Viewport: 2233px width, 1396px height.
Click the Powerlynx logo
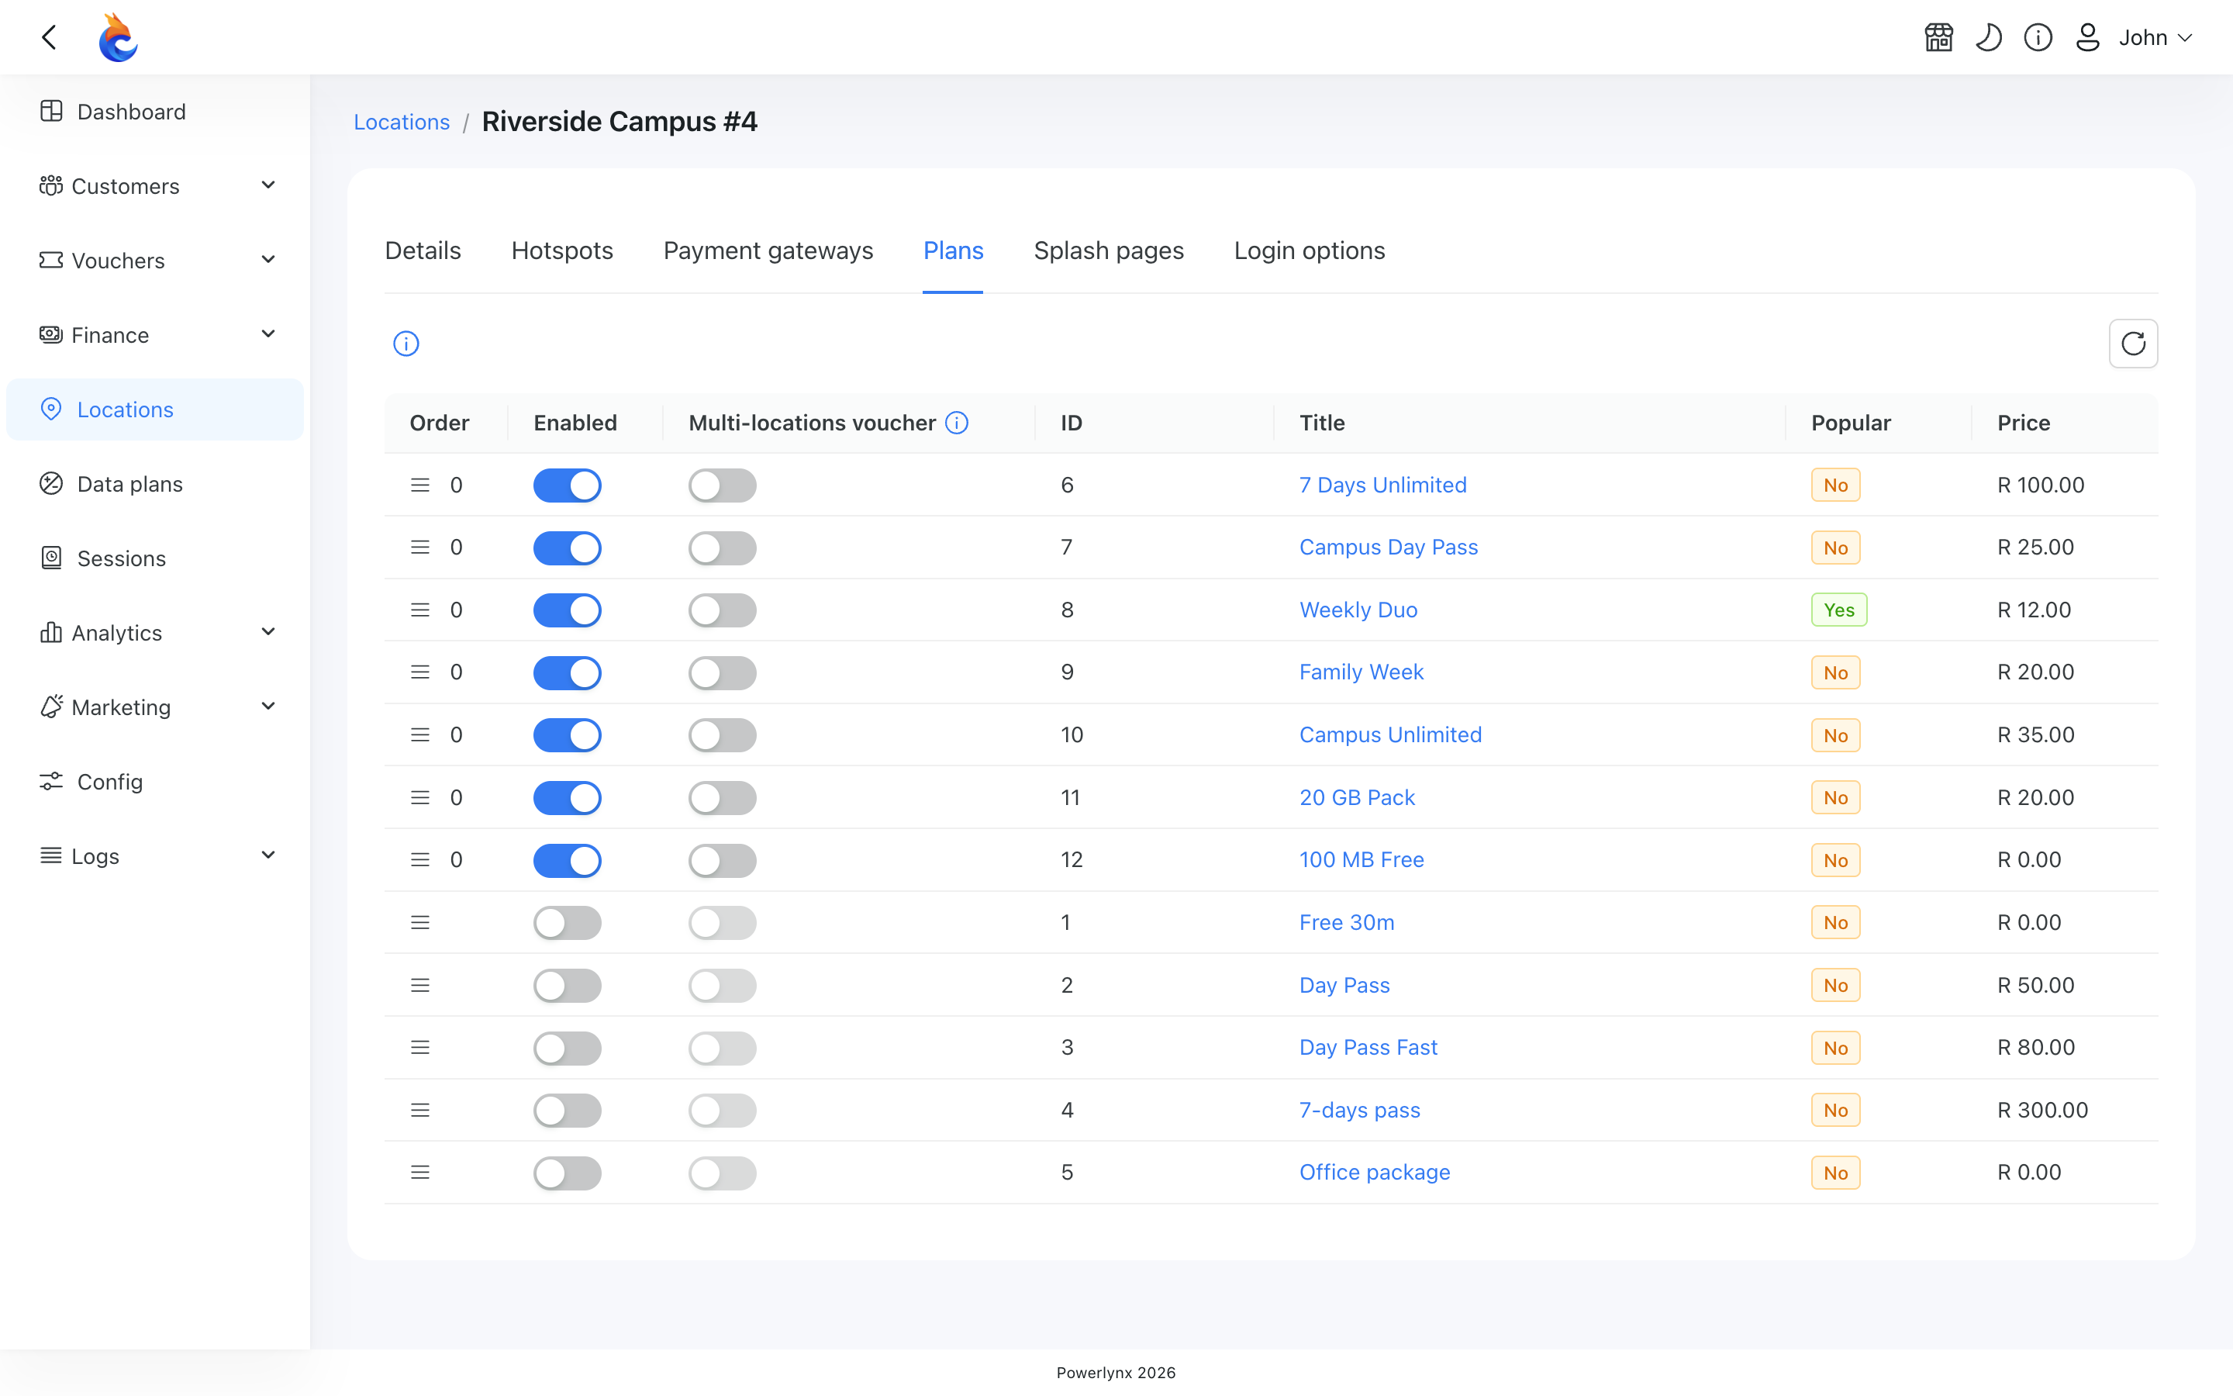(x=118, y=38)
